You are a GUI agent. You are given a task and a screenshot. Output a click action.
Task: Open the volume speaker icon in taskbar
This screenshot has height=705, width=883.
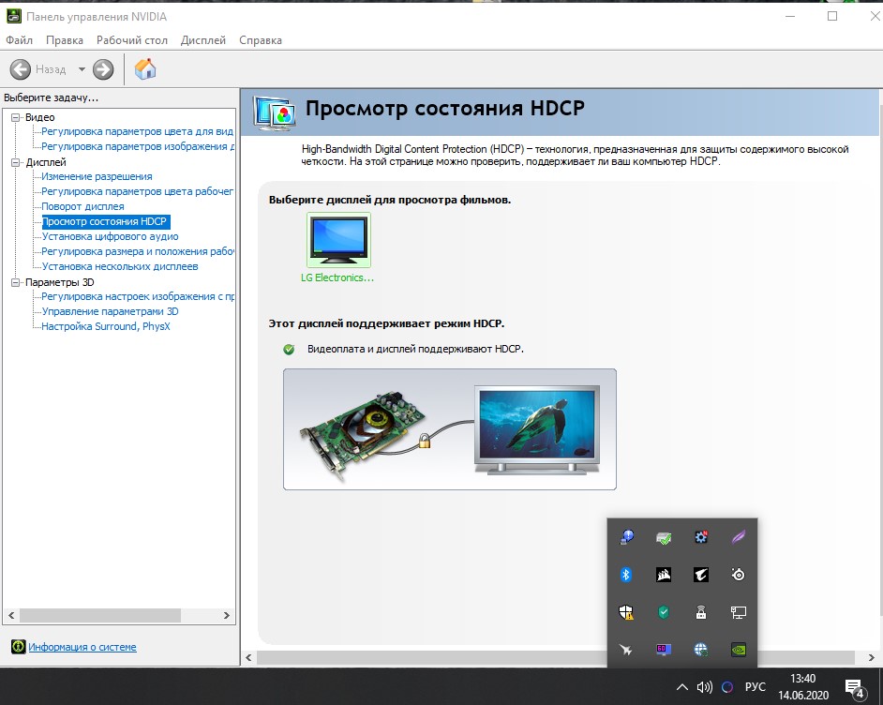pos(704,687)
